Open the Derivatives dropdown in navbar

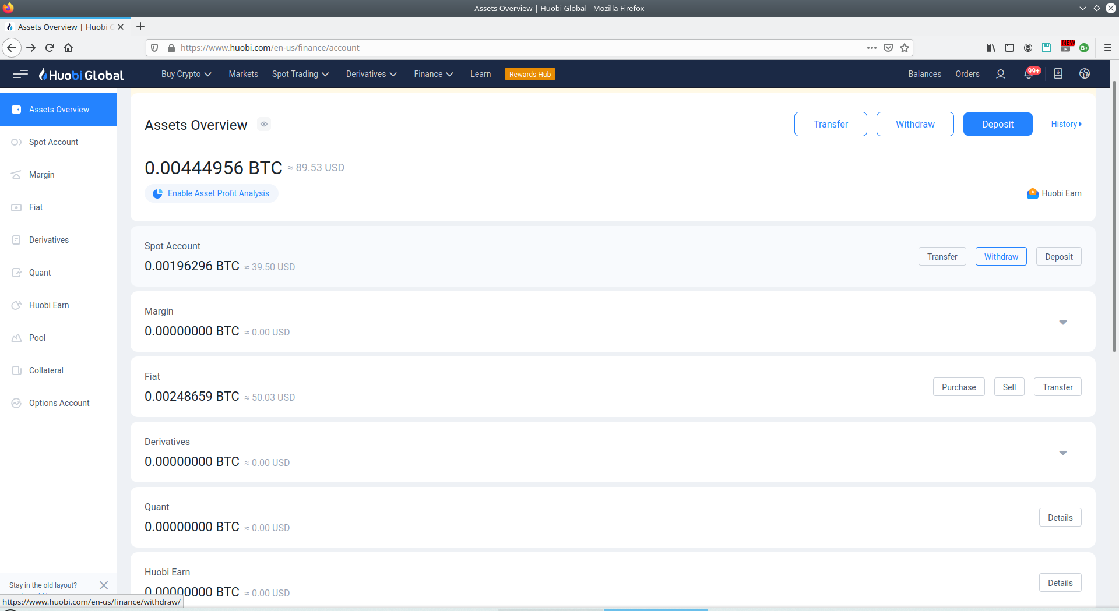(371, 74)
